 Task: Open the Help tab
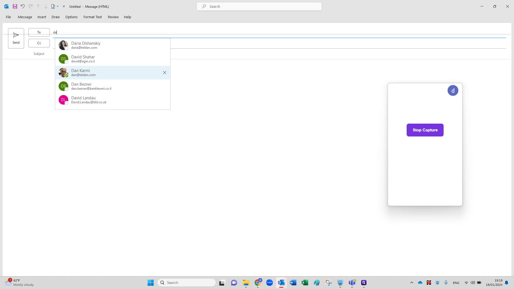pos(127,17)
